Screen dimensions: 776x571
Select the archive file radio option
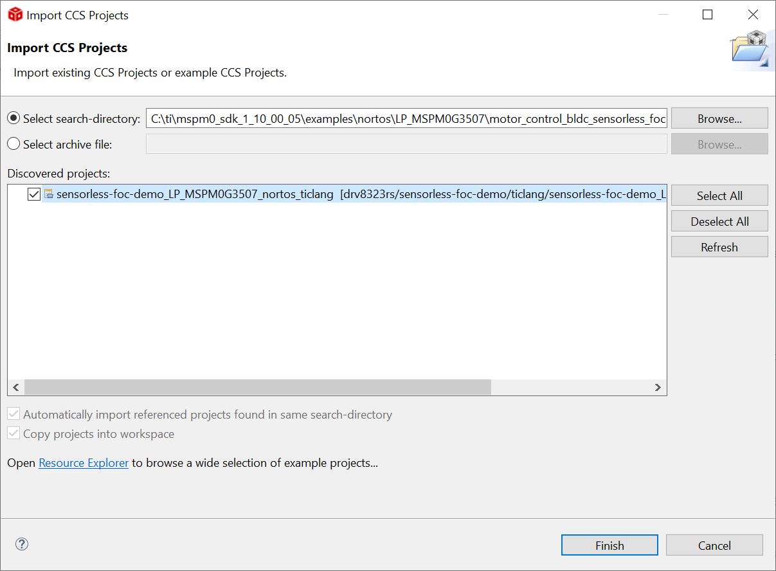tap(14, 144)
